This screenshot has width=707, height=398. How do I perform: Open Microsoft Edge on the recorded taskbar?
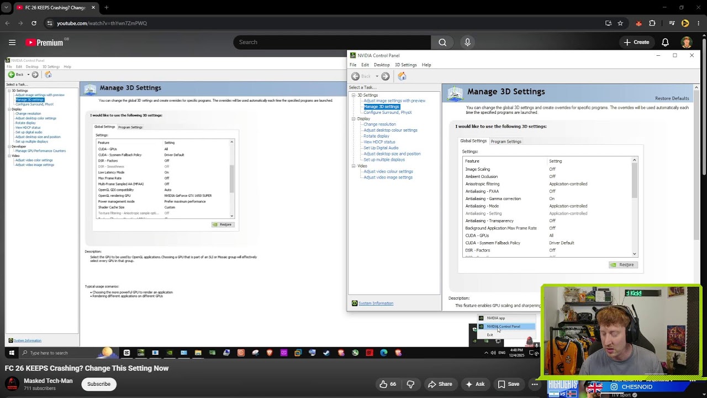coord(384,353)
